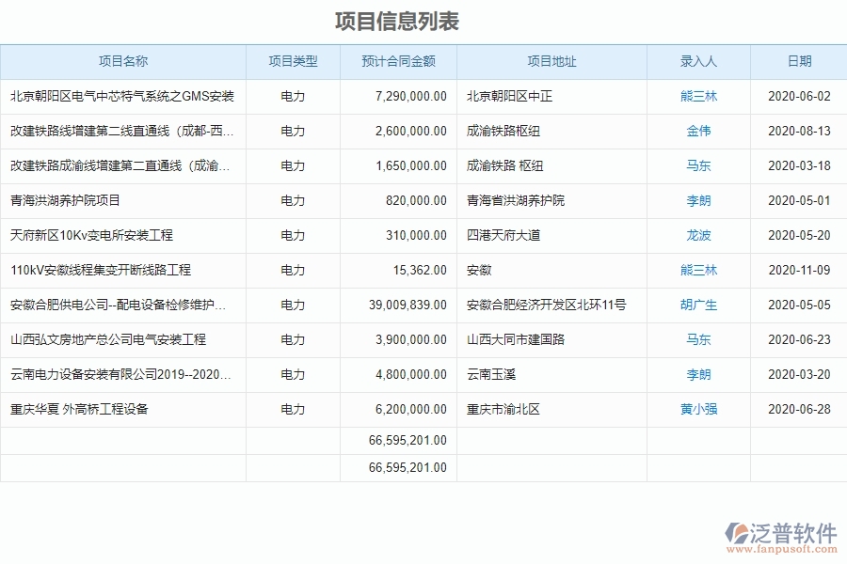Click the 录入人 column header
Viewport: 847px width, 564px height.
[x=696, y=62]
